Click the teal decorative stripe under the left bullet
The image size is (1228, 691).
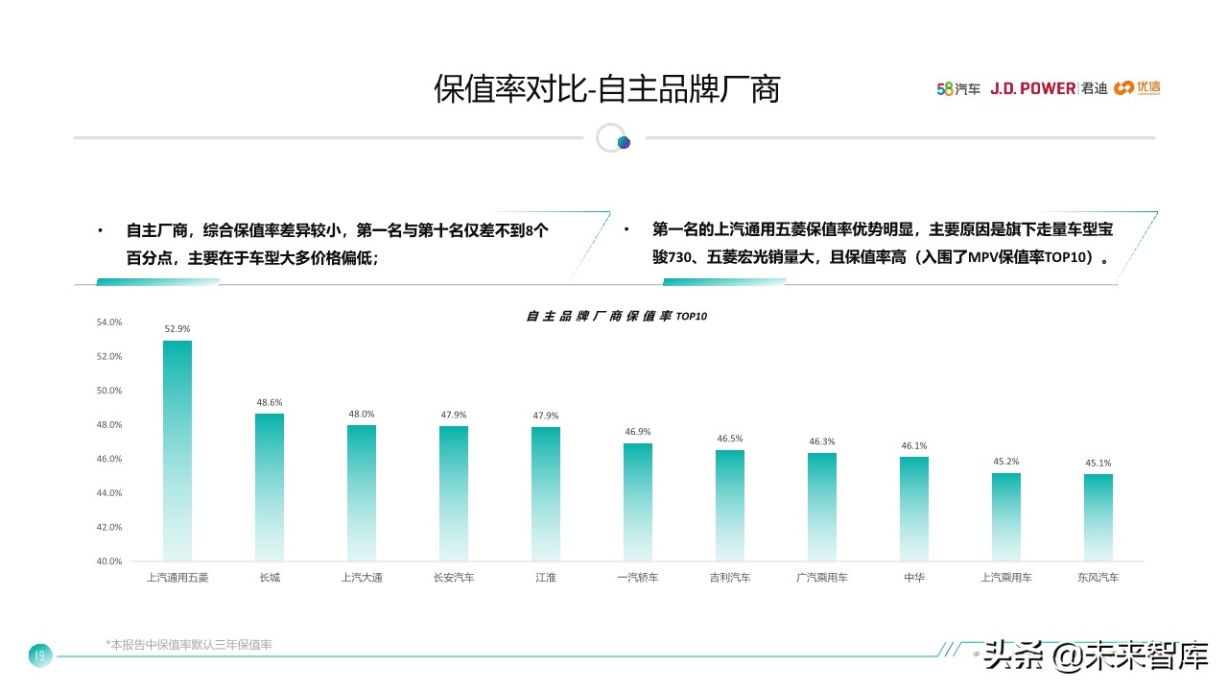(x=156, y=283)
